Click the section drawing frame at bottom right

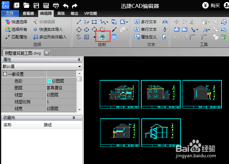click(161, 133)
